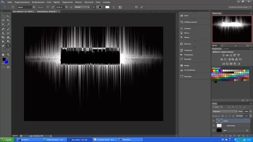Expand the Цвет collapsed panel
Viewport: 253px width, 142px height.
[186, 16]
